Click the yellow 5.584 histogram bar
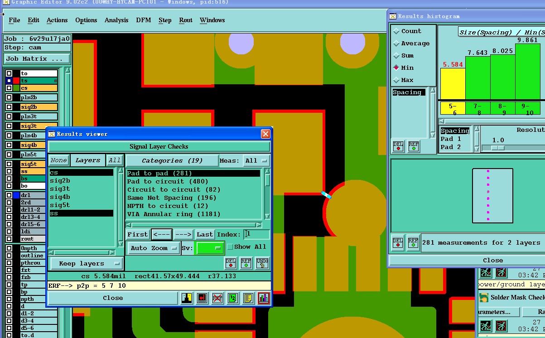Image resolution: width=545 pixels, height=338 pixels. (453, 84)
